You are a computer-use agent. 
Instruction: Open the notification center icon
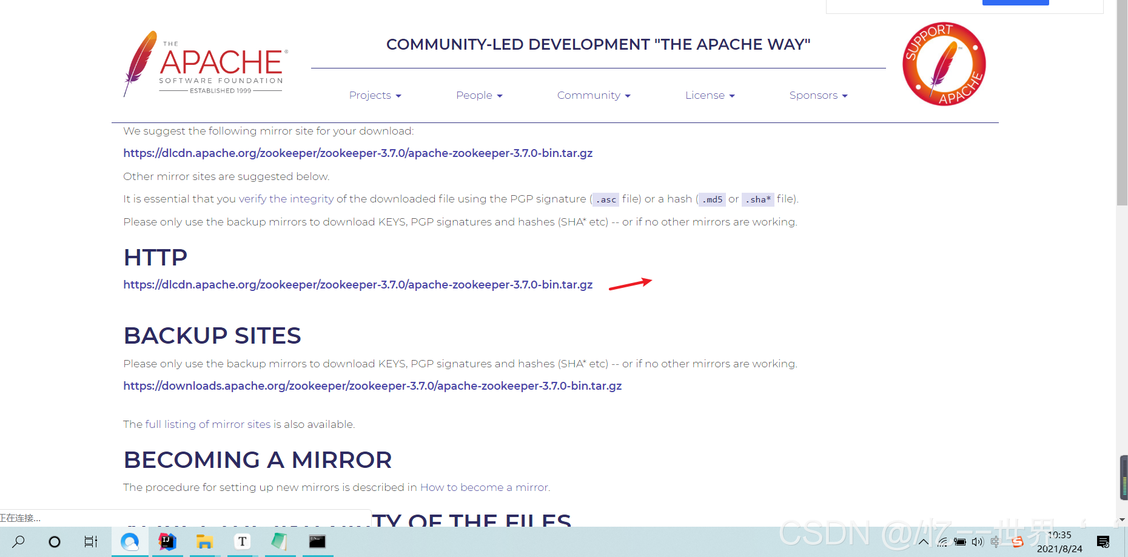pos(1103,542)
